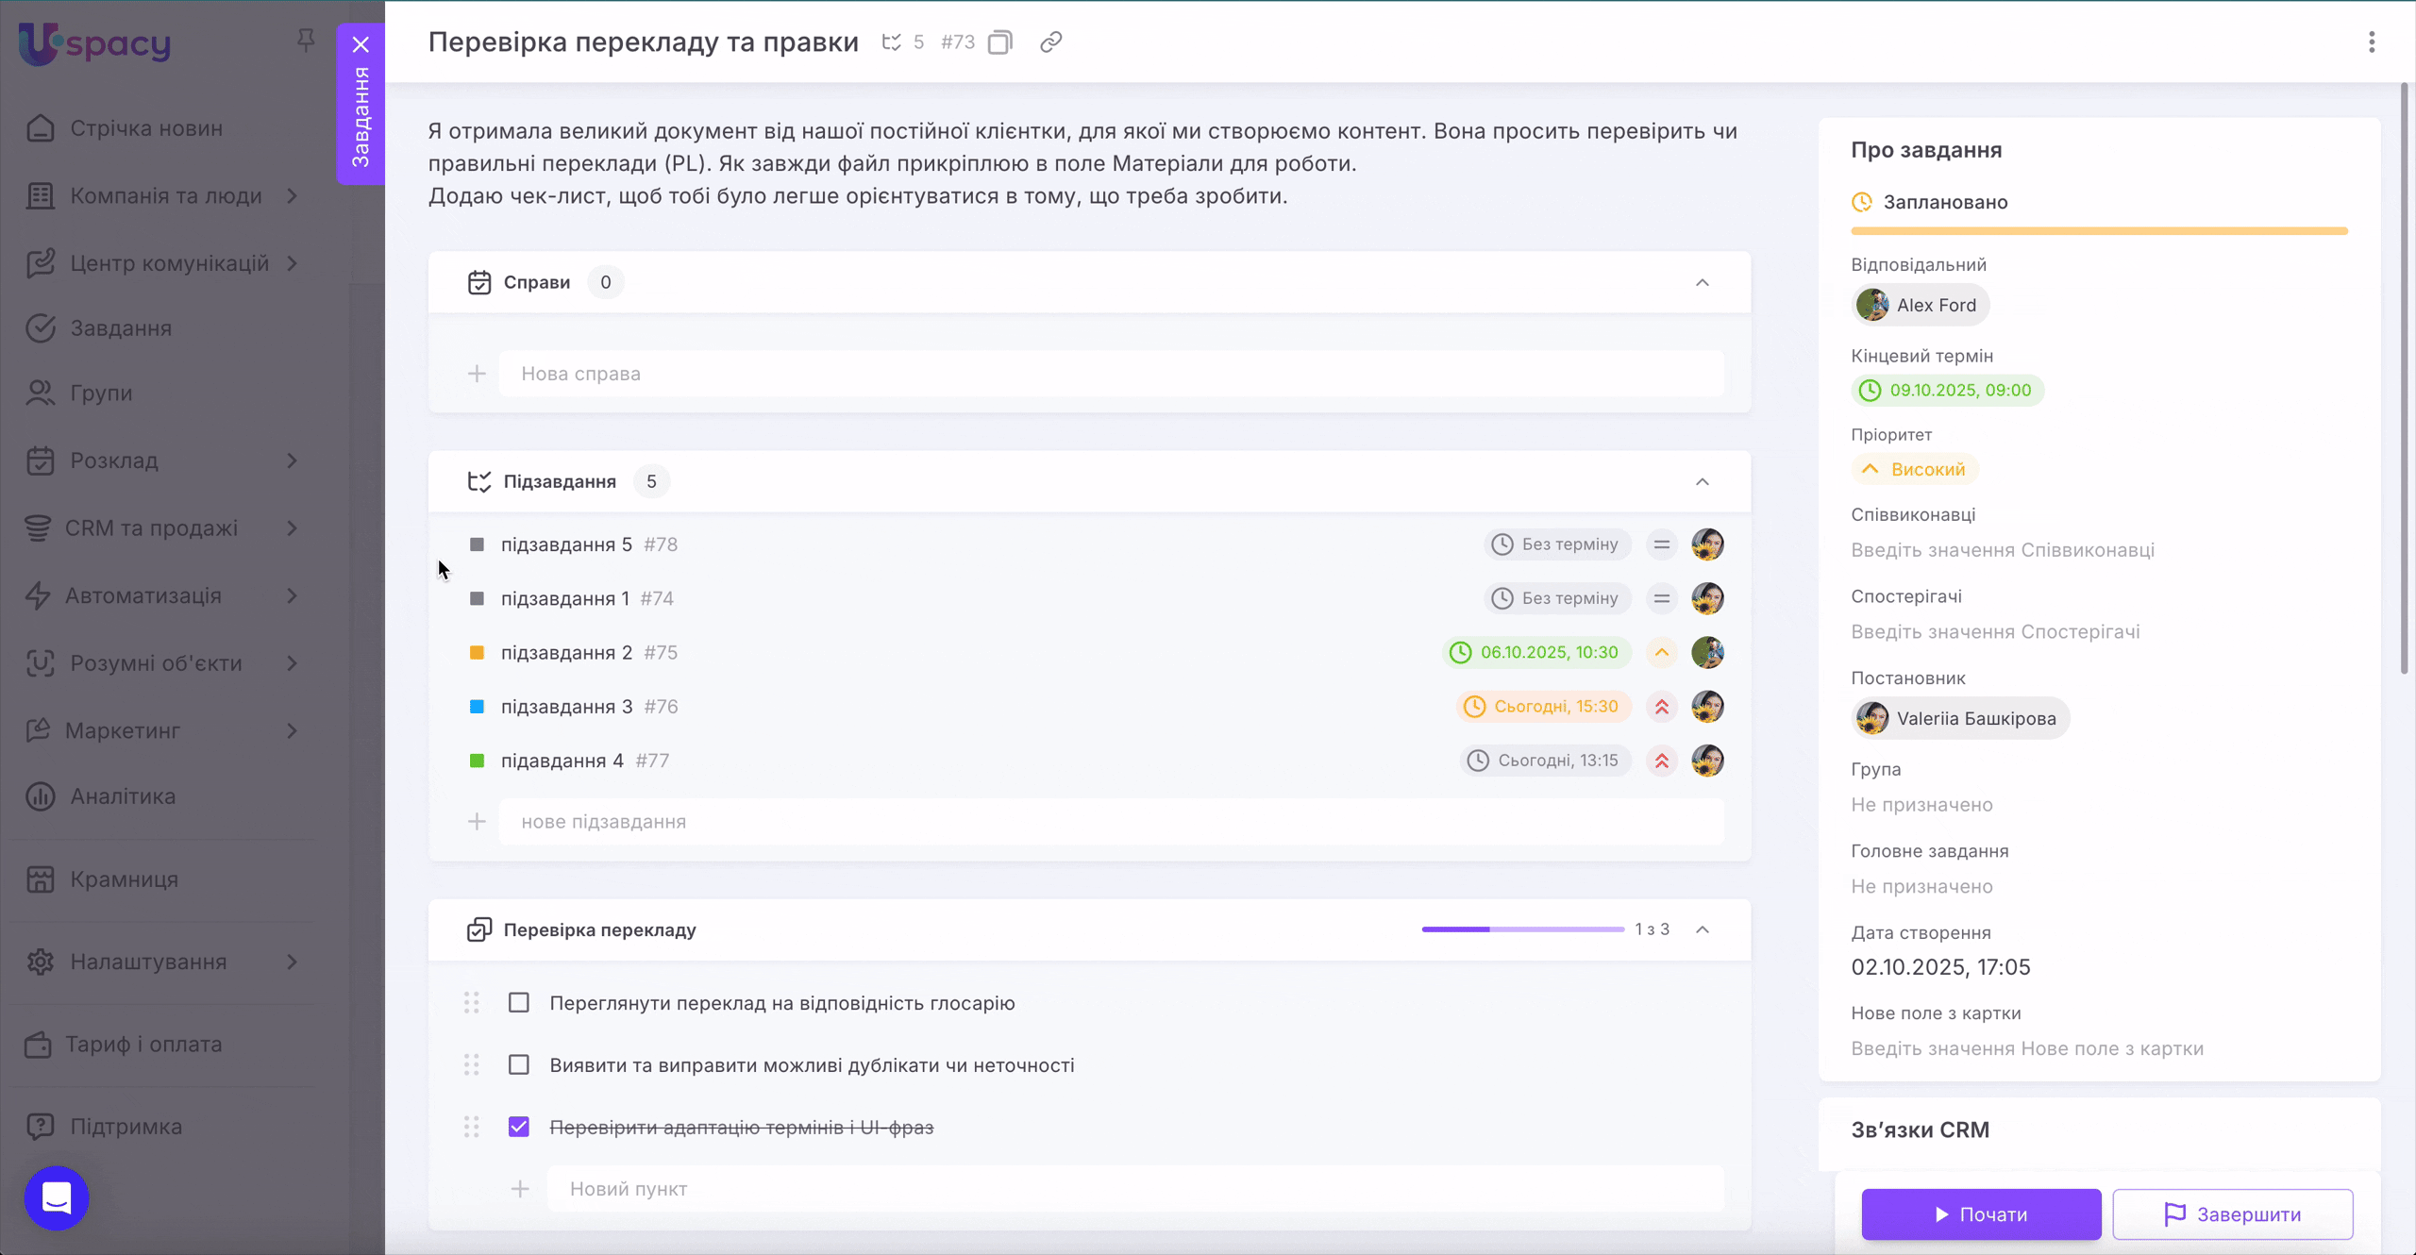The width and height of the screenshot is (2416, 1255).
Task: Uncheck Перевірити адаптацію термінів і UI-фраз
Action: 519,1127
